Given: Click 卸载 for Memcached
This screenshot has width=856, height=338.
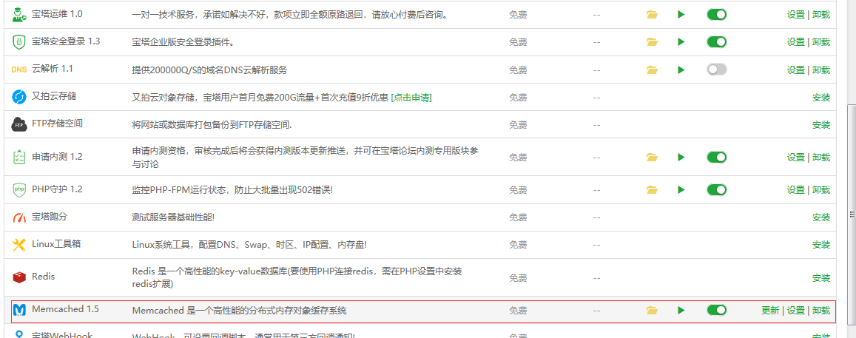Looking at the screenshot, I should [x=820, y=310].
